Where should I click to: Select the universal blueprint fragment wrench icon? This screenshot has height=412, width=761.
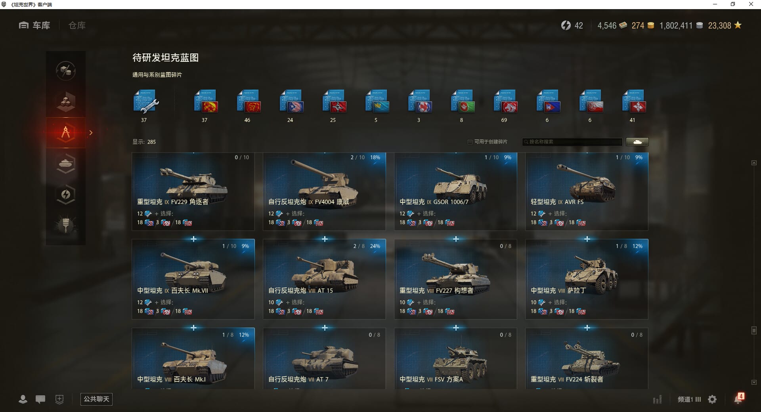pos(145,102)
